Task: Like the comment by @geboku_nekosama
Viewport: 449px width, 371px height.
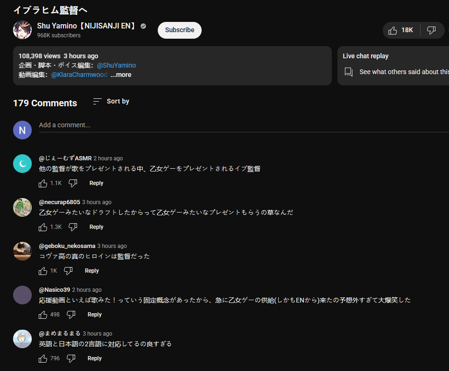Action: (43, 271)
